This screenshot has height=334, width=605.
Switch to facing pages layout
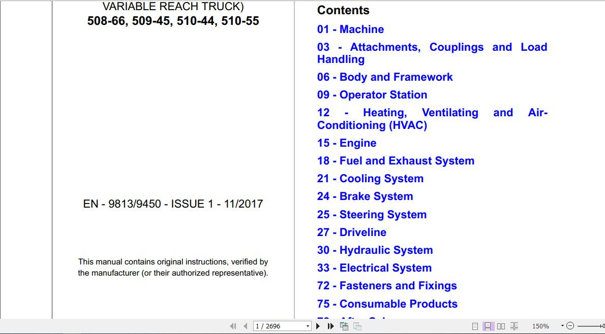coord(501,326)
